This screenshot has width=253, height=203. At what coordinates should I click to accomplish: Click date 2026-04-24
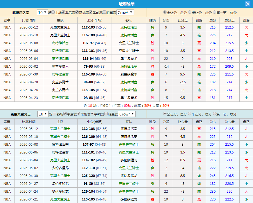[29, 191]
